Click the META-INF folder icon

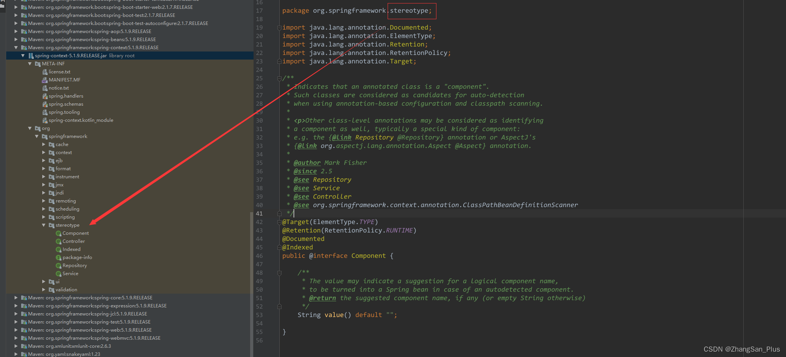pyautogui.click(x=38, y=64)
